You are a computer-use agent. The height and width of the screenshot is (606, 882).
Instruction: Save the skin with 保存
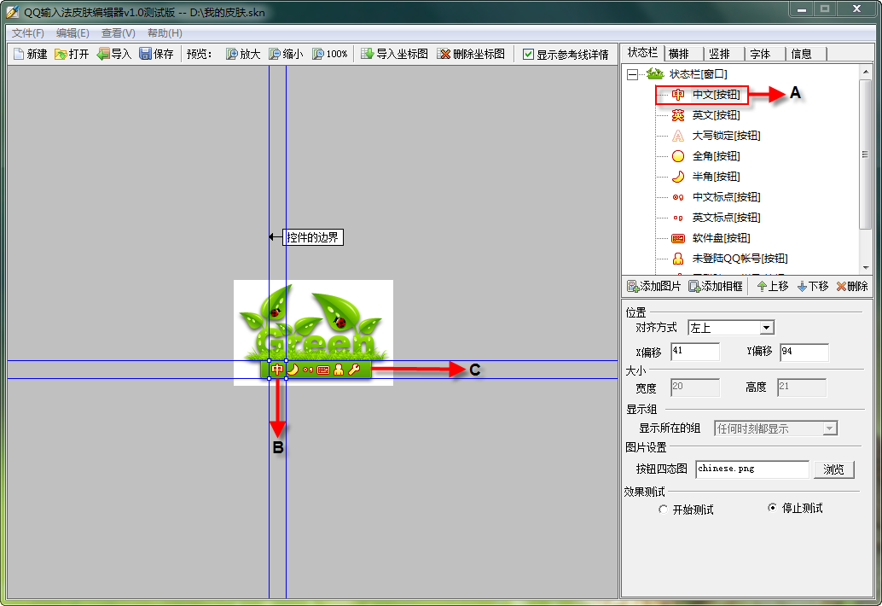(156, 54)
